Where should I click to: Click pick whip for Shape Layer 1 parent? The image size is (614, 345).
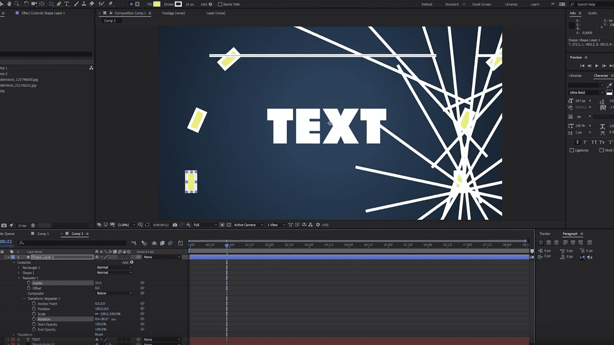click(x=139, y=257)
